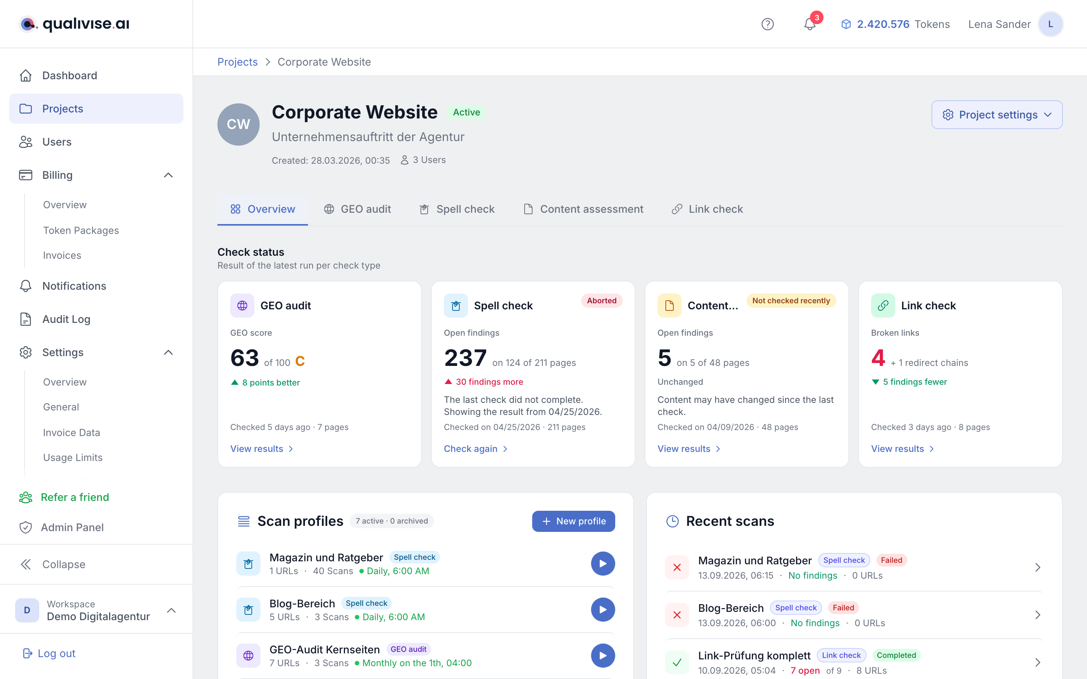This screenshot has width=1087, height=679.
Task: Click the Scan profiles list icon
Action: (x=243, y=521)
